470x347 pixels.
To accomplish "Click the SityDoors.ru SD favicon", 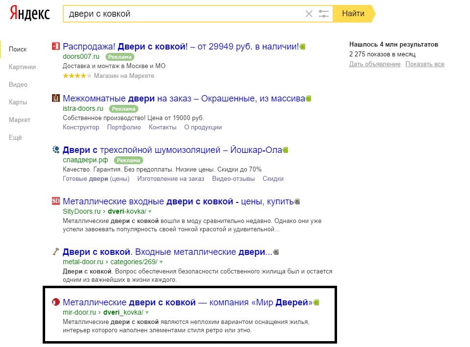I will click(56, 201).
